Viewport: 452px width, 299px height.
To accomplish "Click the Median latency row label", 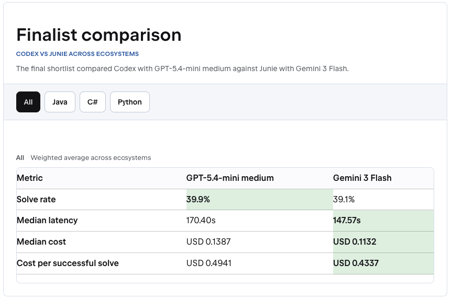I will pyautogui.click(x=47, y=220).
